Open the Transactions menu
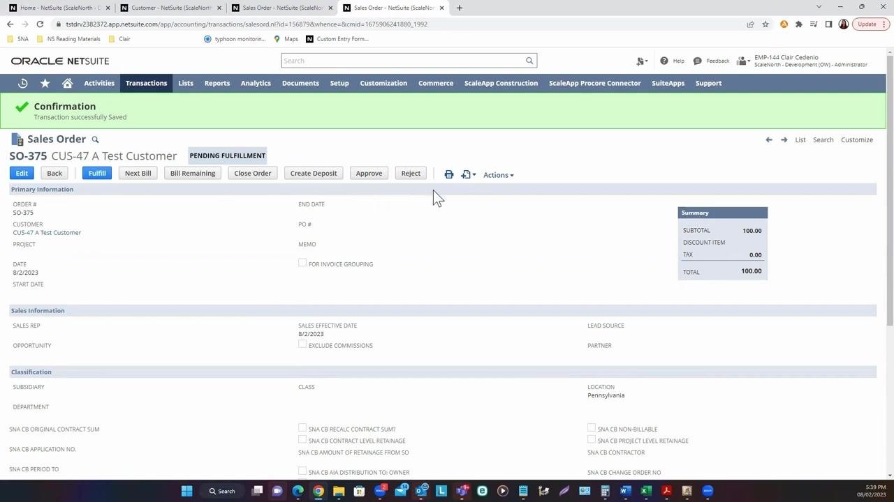Screen dimensions: 894x502 point(146,83)
